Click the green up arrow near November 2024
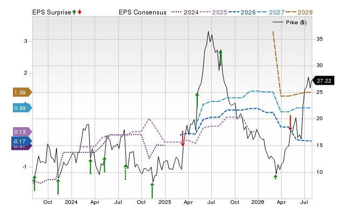The image size is (344, 205). pos(152,191)
